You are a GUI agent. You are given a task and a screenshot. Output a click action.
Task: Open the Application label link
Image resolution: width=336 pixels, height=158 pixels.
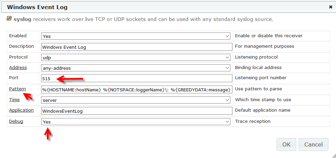point(21,110)
